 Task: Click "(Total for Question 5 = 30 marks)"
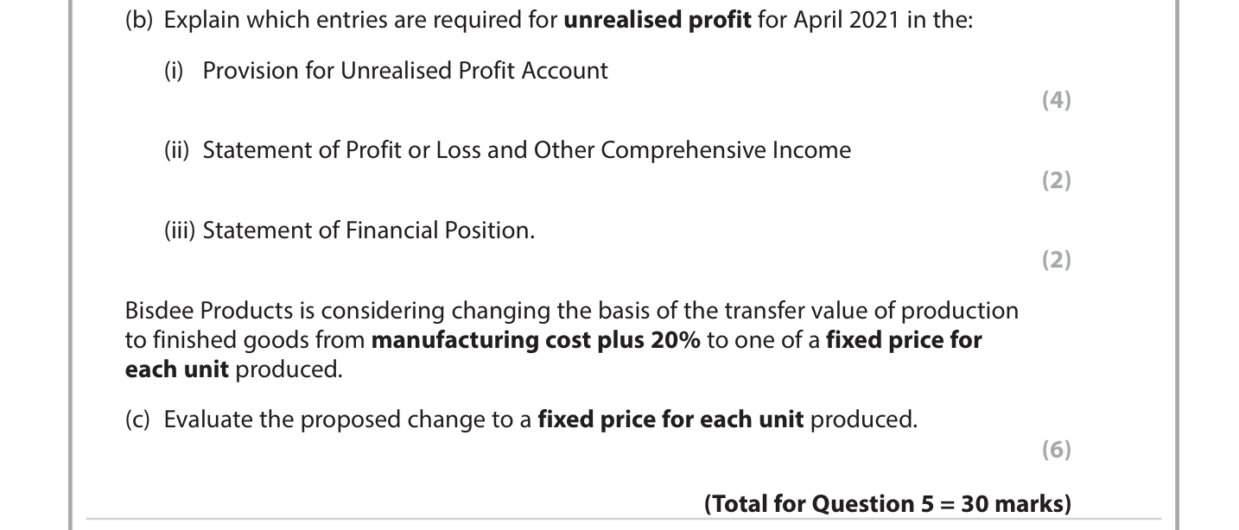pyautogui.click(x=887, y=503)
